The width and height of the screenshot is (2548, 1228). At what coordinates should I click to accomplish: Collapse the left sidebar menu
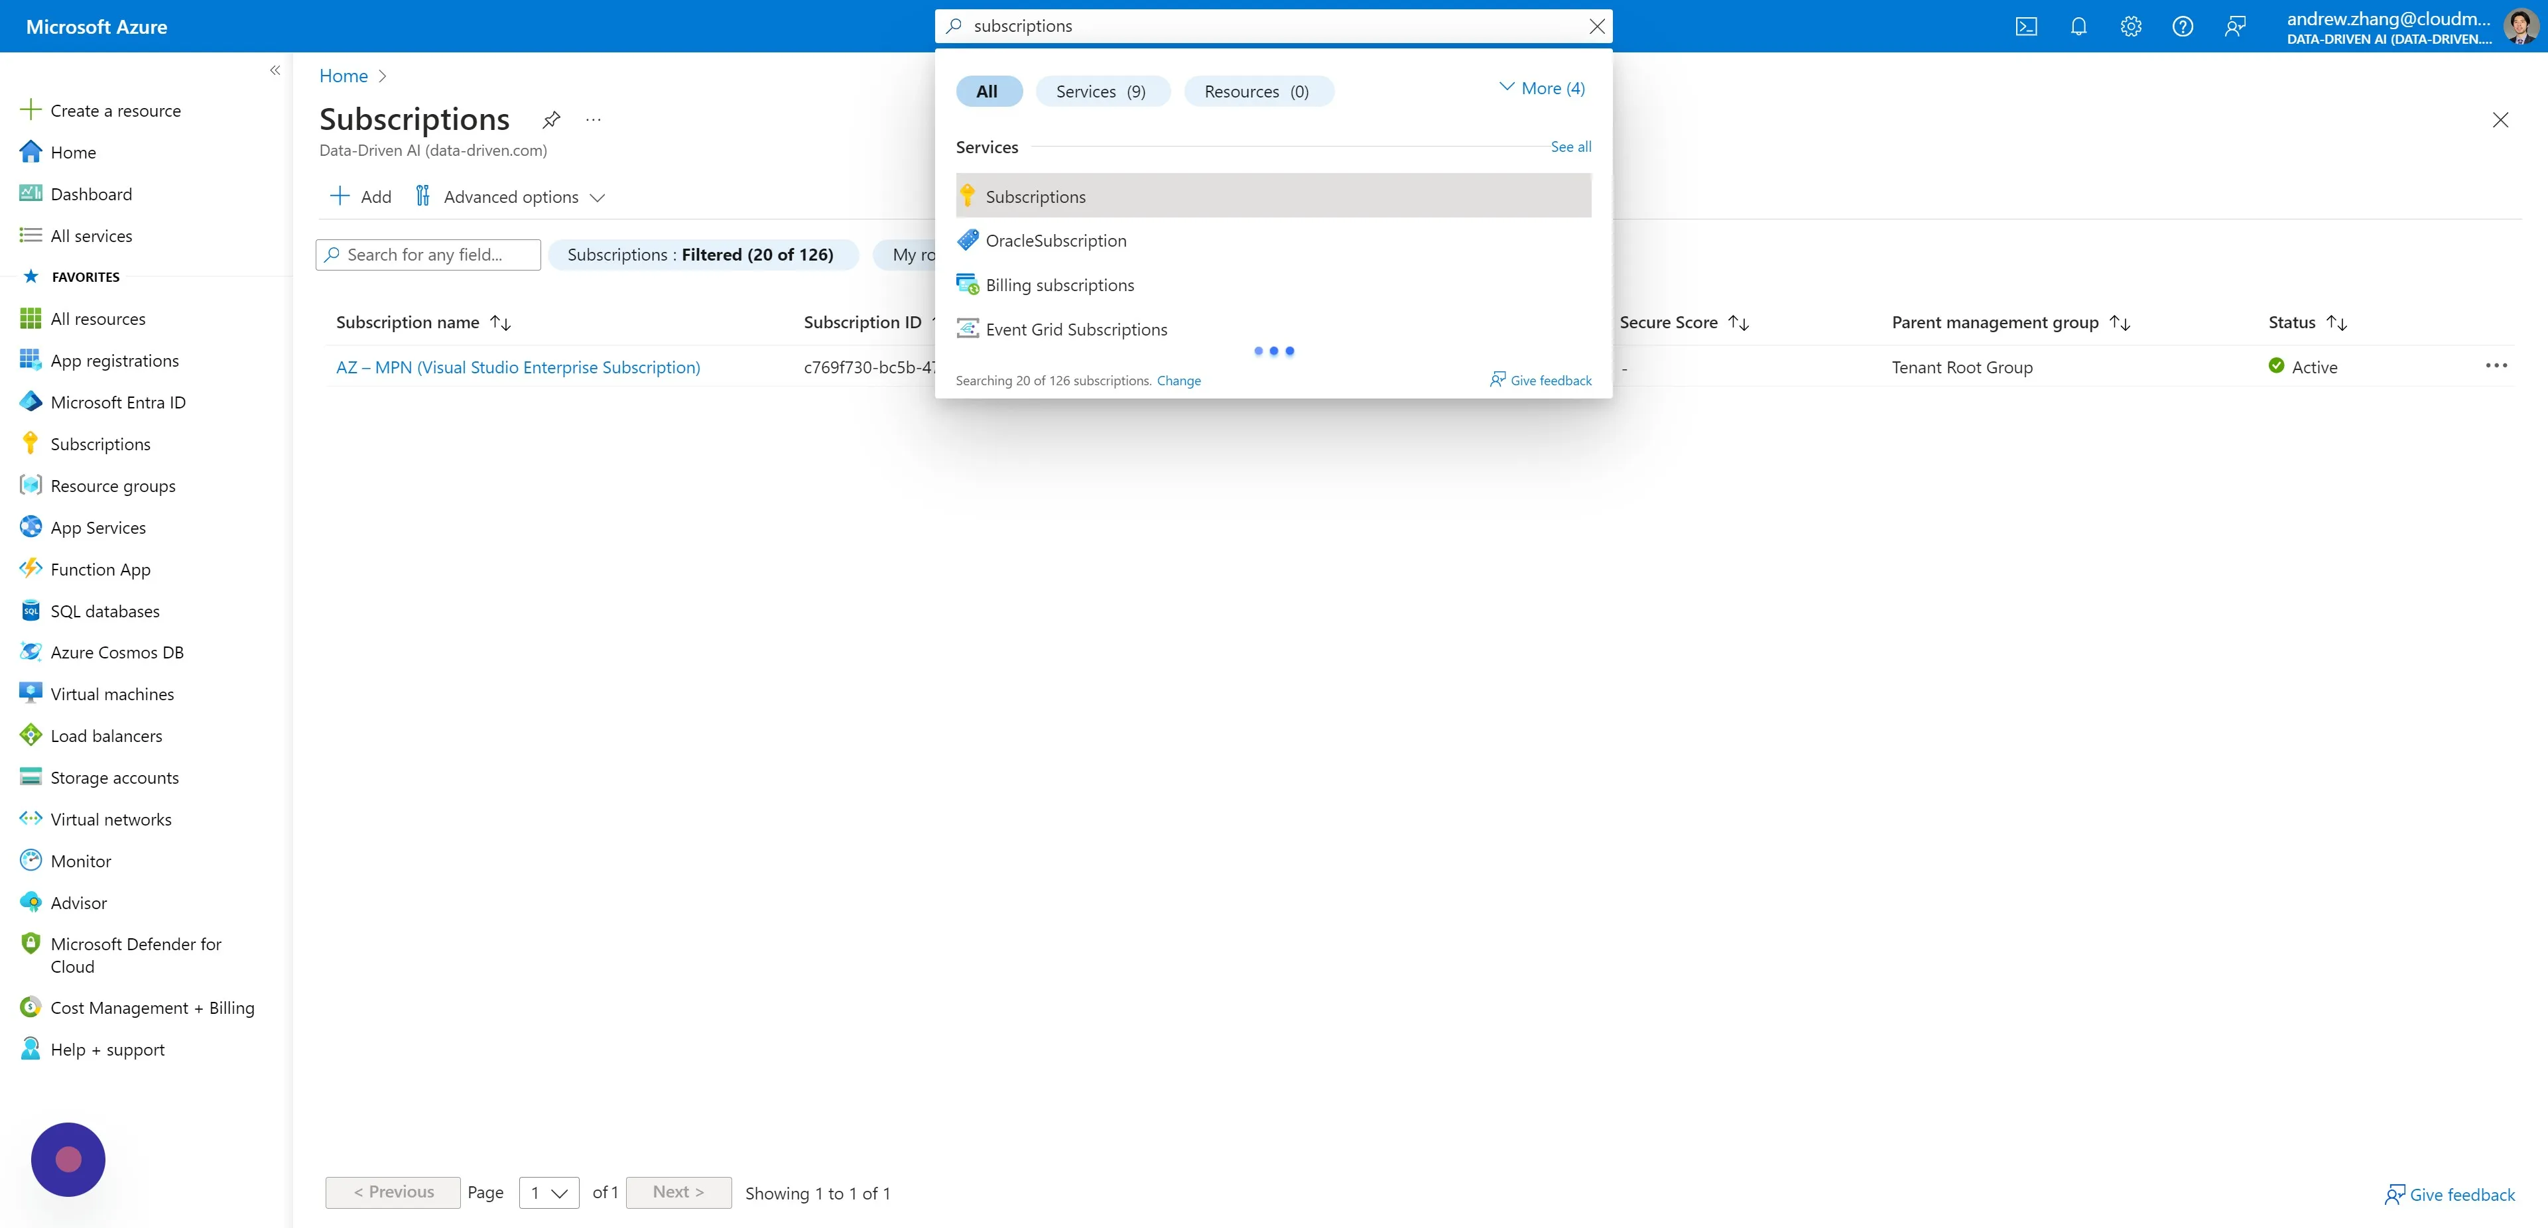pos(275,70)
